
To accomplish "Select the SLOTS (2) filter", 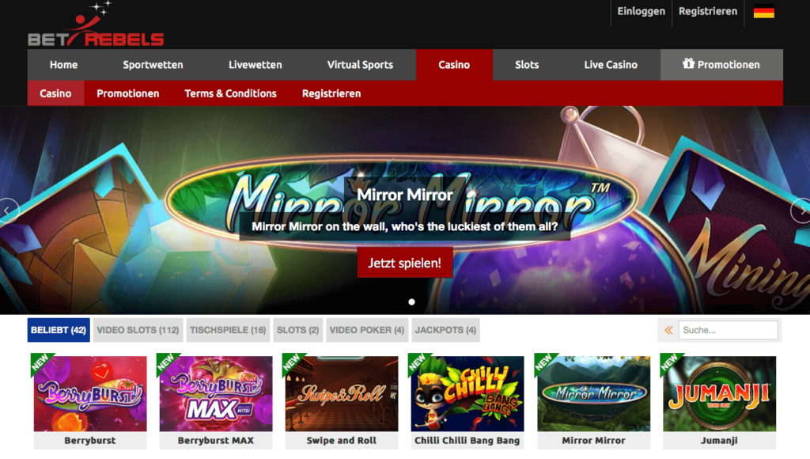I will click(x=297, y=330).
